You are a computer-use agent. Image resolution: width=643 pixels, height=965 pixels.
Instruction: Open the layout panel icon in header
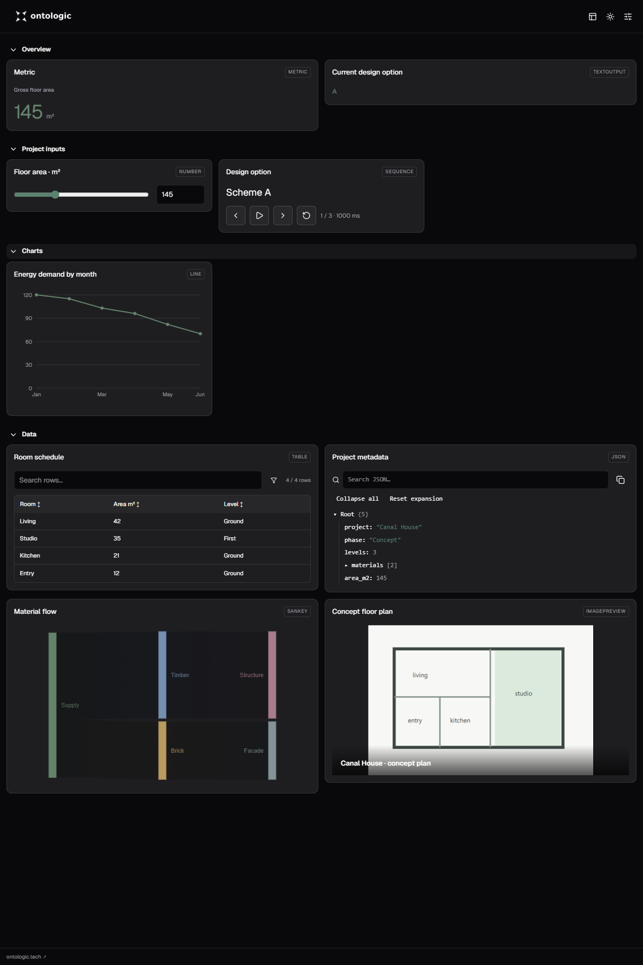click(593, 17)
